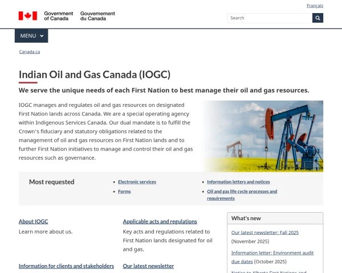Image resolution: width=342 pixels, height=273 pixels.
Task: Click the Indian Oil and Gas Canada heading
Action: pyautogui.click(x=95, y=75)
